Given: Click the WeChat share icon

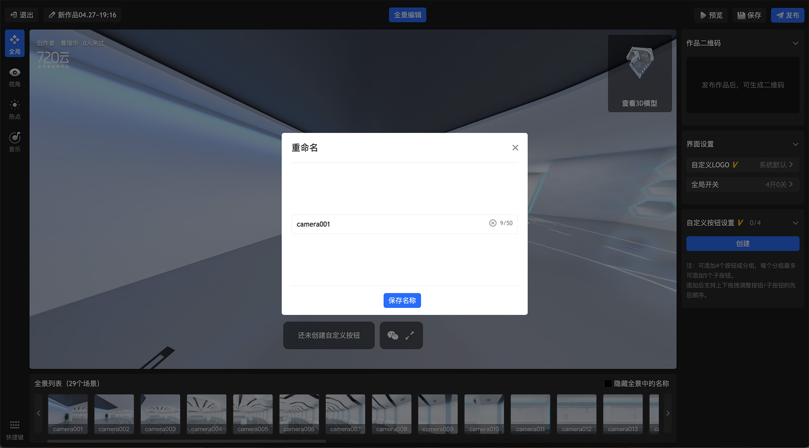Looking at the screenshot, I should click(x=392, y=335).
